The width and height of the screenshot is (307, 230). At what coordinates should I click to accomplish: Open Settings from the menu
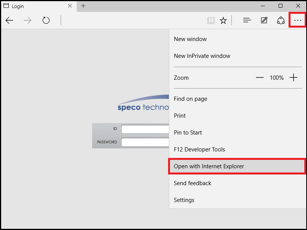click(184, 200)
